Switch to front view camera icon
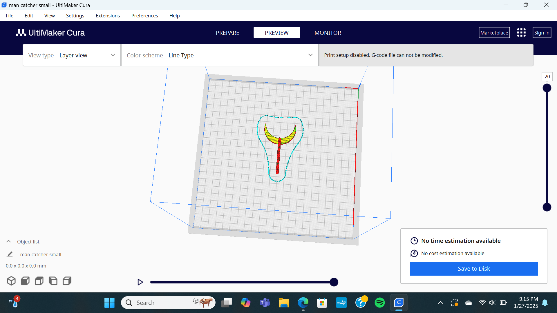Viewport: 557px width, 313px height. click(x=25, y=281)
